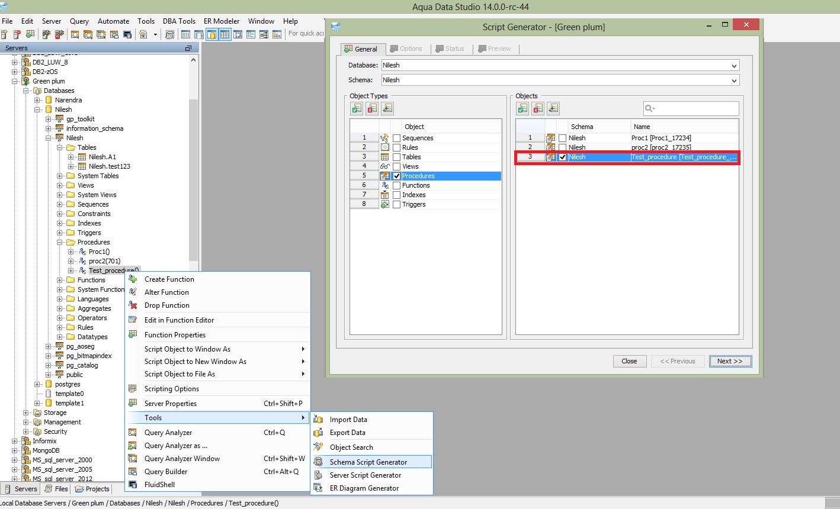Screen dimensions: 840x509
Task: Click the Sequences type icon in object list
Action: (384, 138)
